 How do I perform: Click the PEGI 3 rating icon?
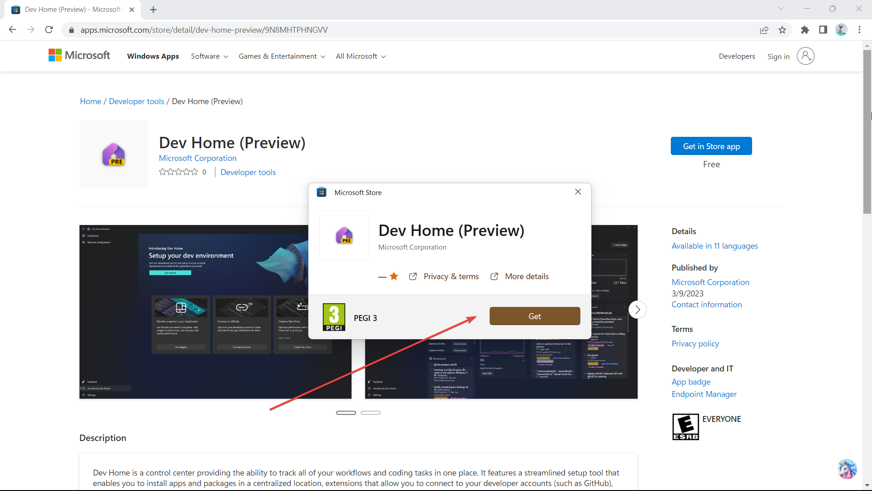tap(334, 317)
